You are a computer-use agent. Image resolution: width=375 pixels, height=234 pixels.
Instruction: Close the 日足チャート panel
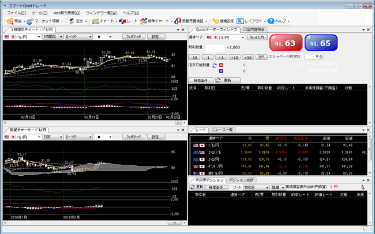coord(183,130)
